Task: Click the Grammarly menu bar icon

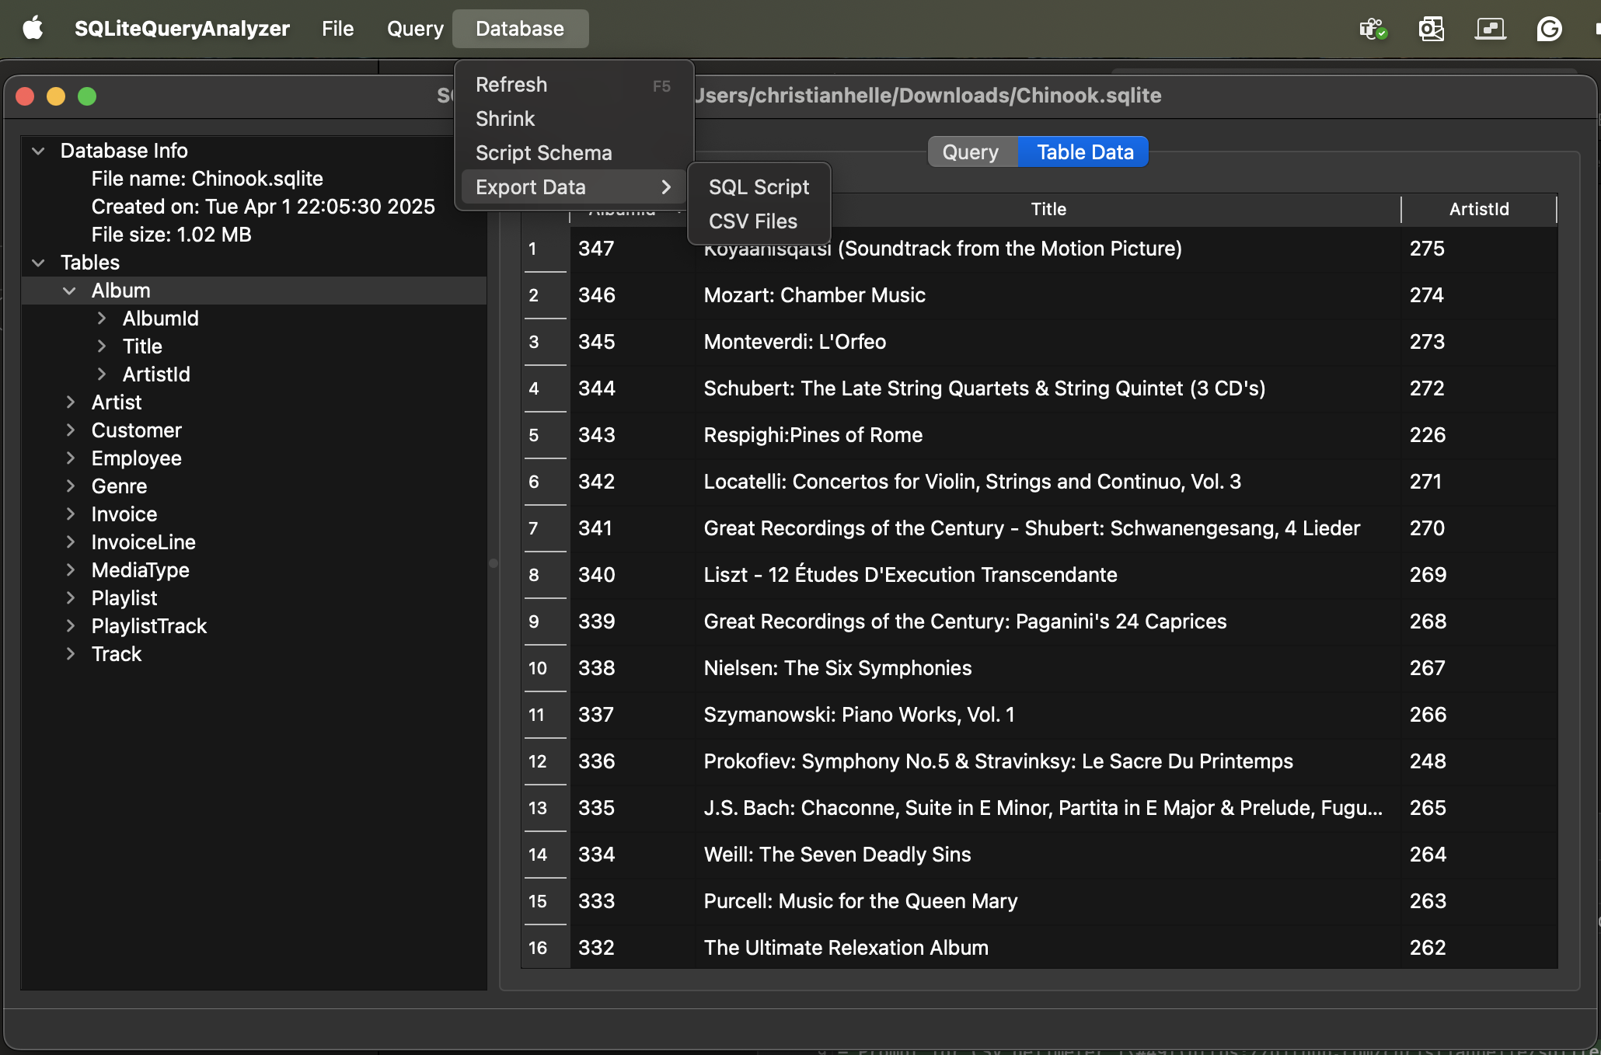Action: pos(1549,29)
